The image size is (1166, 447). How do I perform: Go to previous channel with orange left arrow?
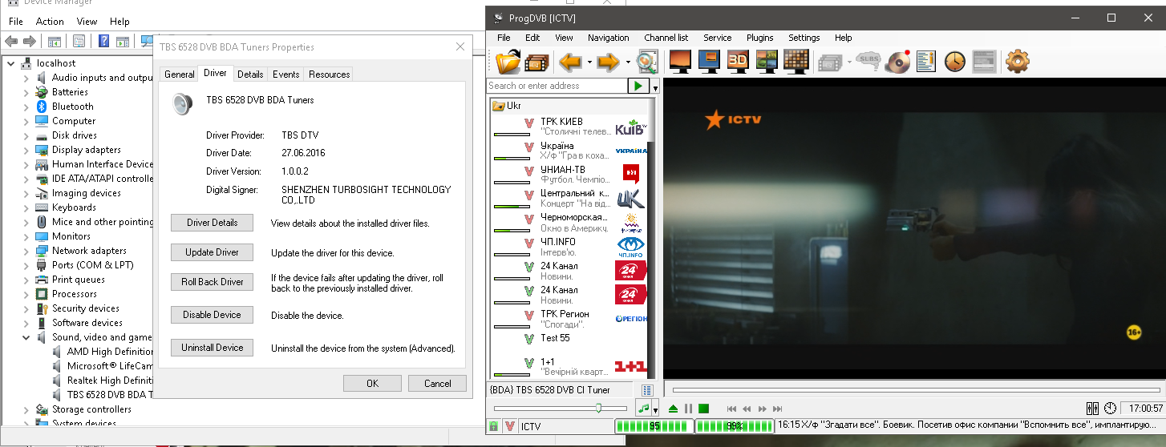pyautogui.click(x=570, y=62)
